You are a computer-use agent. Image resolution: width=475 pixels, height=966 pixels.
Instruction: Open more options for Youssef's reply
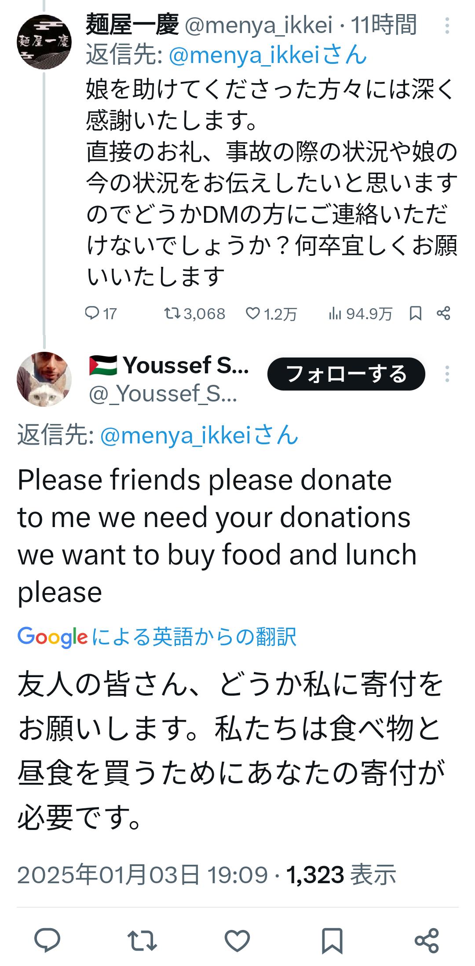coord(447,374)
